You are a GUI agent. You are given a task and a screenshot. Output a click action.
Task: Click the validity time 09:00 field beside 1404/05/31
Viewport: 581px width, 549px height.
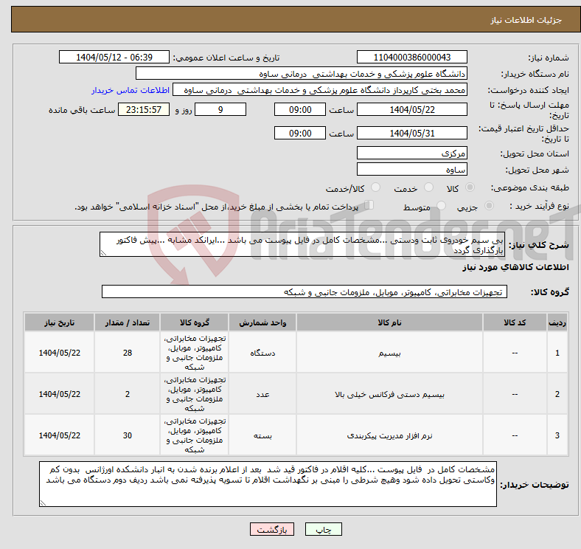pyautogui.click(x=300, y=133)
